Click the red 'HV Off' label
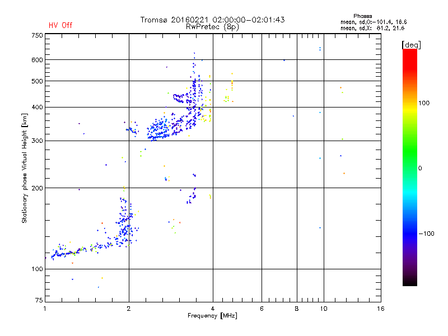Viewport: 448px width, 336px height. coord(60,25)
